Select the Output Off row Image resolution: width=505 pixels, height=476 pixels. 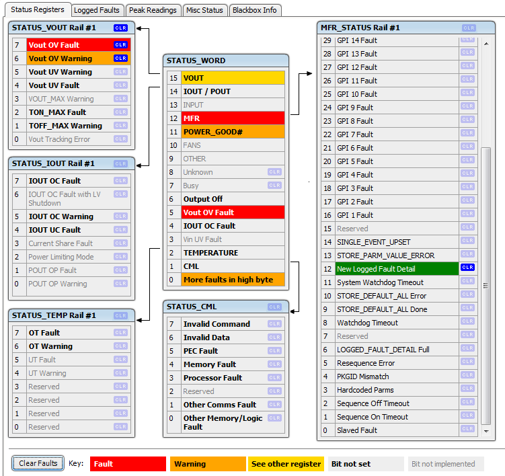226,199
